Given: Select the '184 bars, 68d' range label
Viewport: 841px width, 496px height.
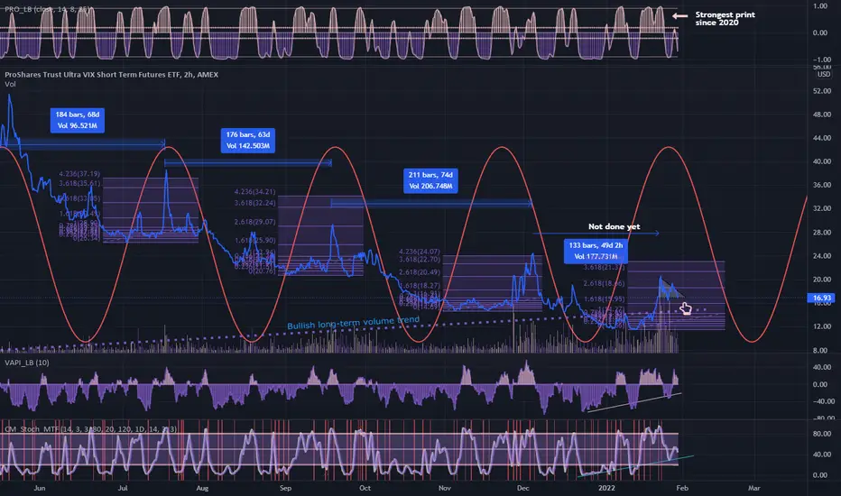Looking at the screenshot, I should [x=78, y=120].
